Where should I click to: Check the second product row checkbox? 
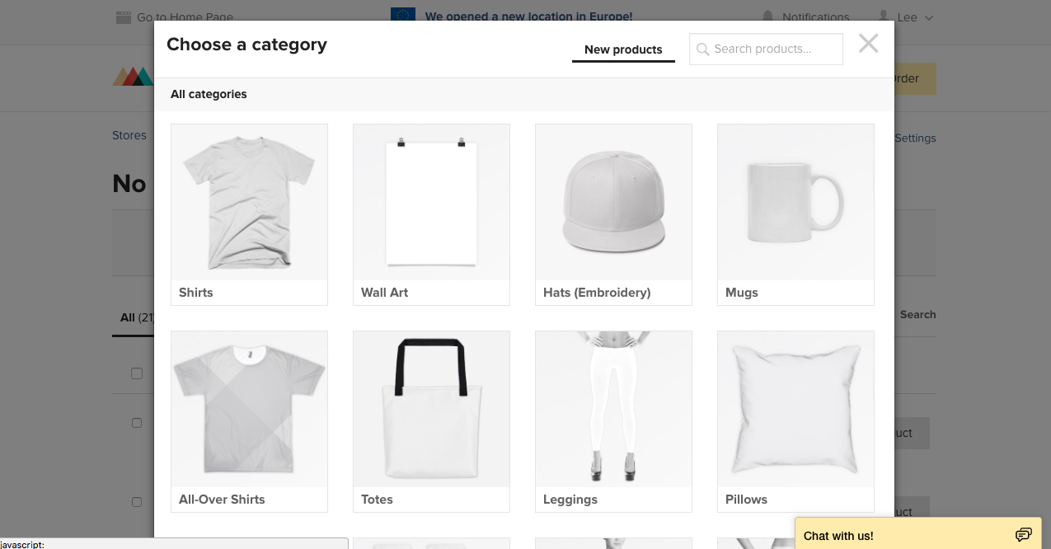(137, 502)
